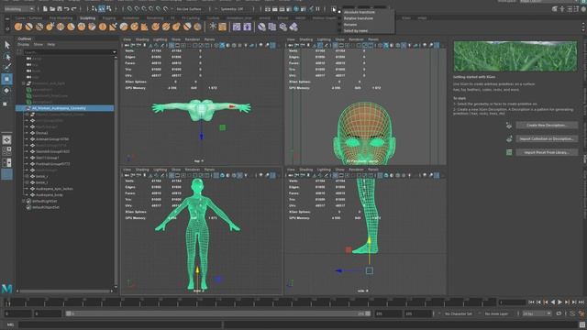Activate the Flatten sculpt brush

click(x=71, y=27)
